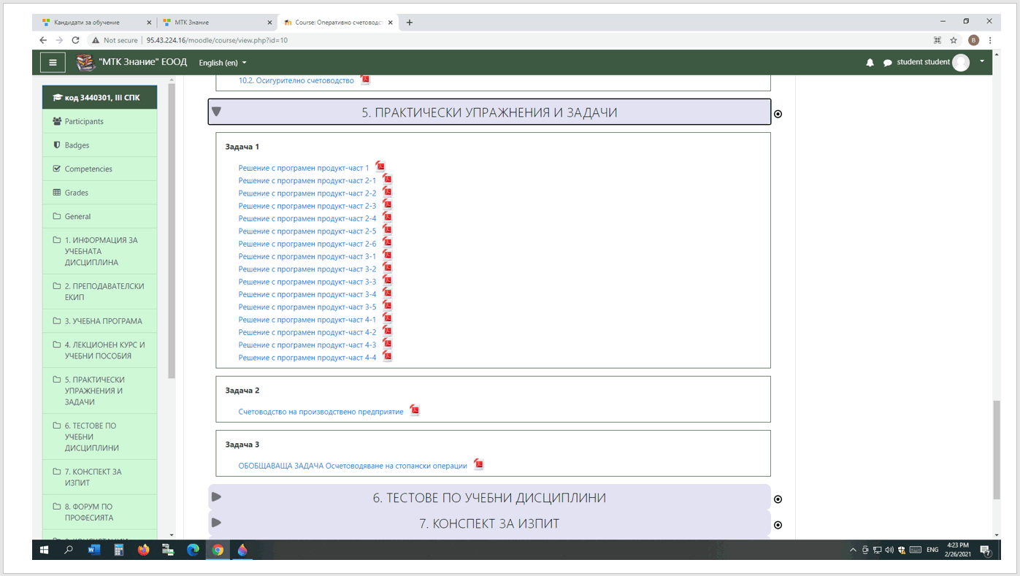
Task: Toggle the radio circle beside section 6 header
Action: click(x=778, y=499)
